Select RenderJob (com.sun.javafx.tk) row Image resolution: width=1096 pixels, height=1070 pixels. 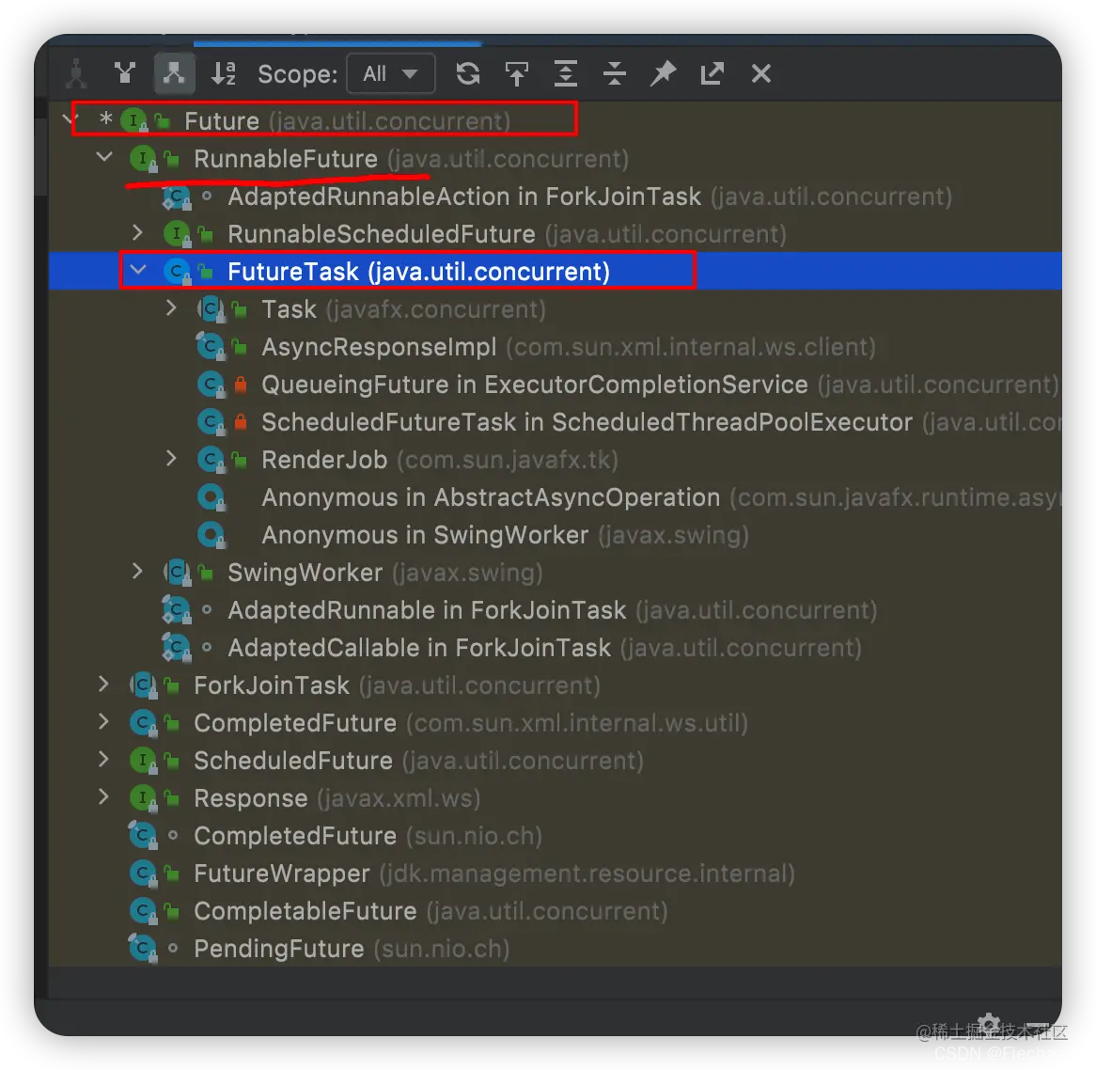point(555,460)
